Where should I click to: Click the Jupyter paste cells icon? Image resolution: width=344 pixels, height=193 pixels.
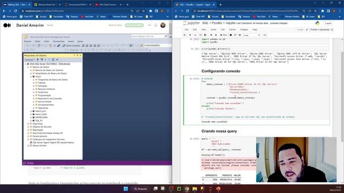click(x=205, y=35)
